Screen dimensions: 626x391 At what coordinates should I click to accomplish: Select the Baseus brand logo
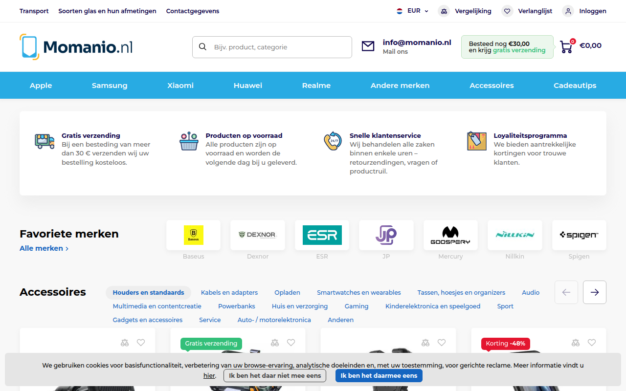[x=193, y=235]
